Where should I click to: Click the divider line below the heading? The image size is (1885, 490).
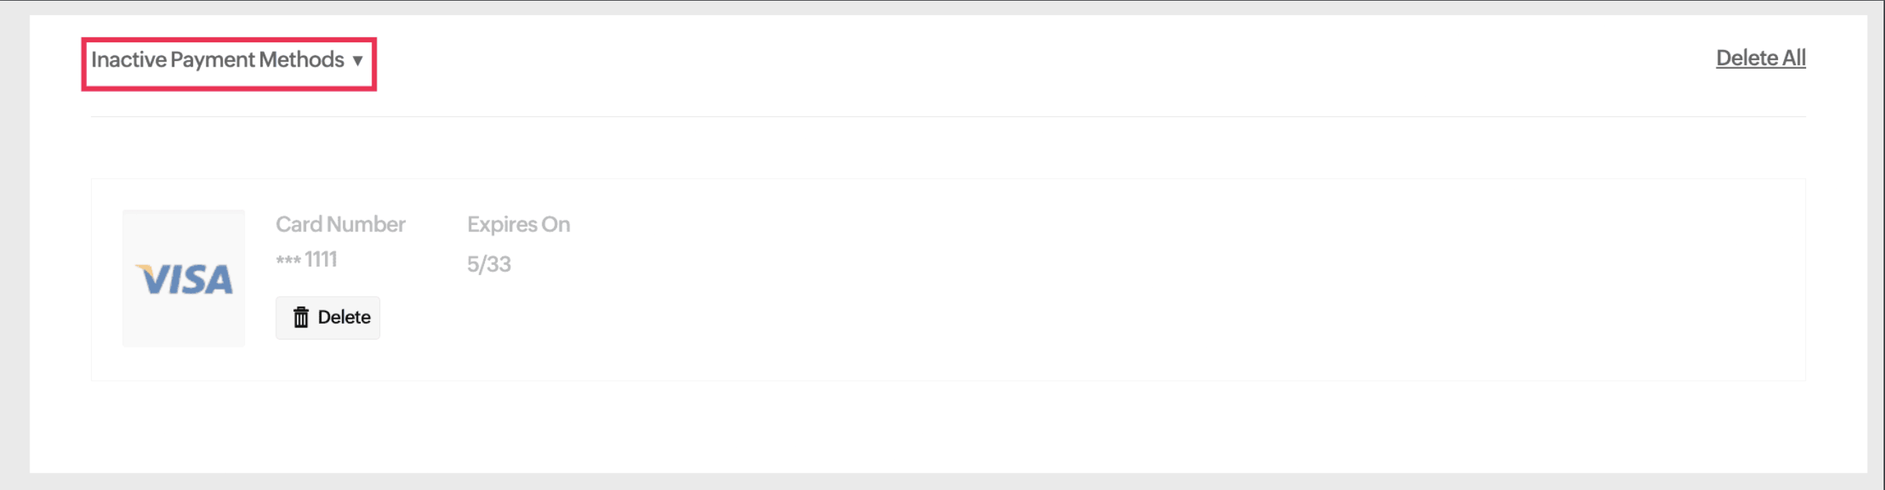(x=948, y=116)
